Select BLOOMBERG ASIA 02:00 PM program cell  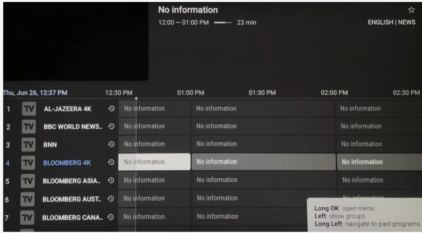(x=380, y=180)
